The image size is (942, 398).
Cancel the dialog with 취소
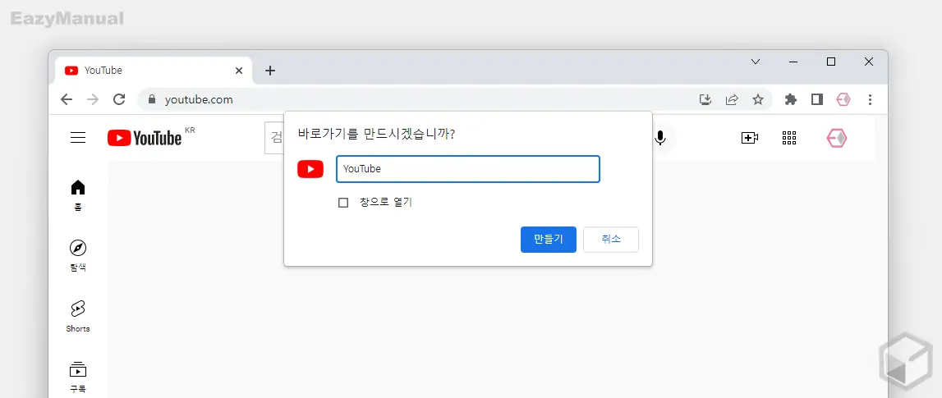pyautogui.click(x=611, y=240)
